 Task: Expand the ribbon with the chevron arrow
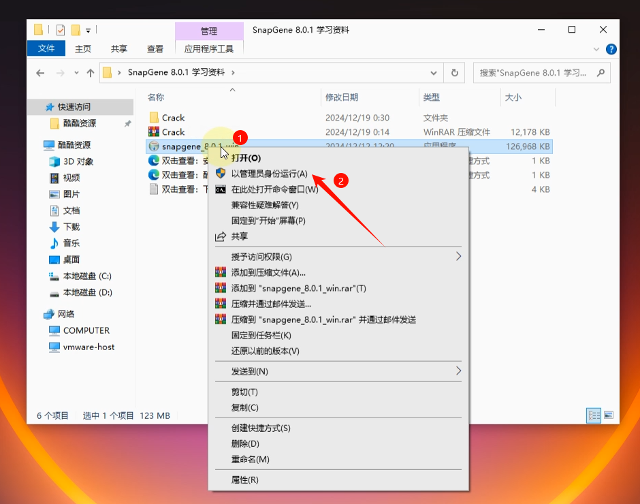(x=597, y=49)
